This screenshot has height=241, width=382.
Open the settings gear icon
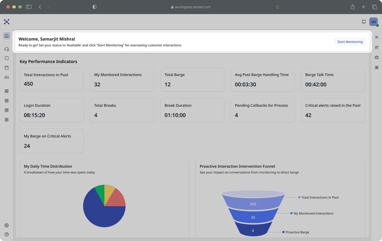7,225
